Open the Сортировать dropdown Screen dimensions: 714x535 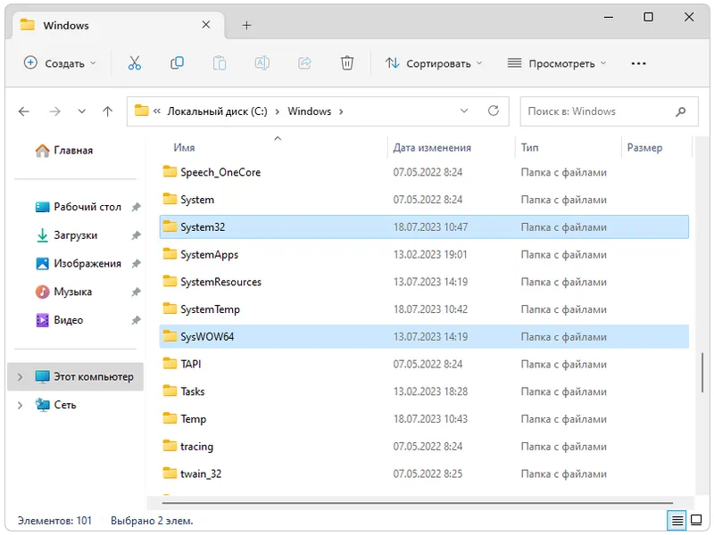(x=434, y=63)
